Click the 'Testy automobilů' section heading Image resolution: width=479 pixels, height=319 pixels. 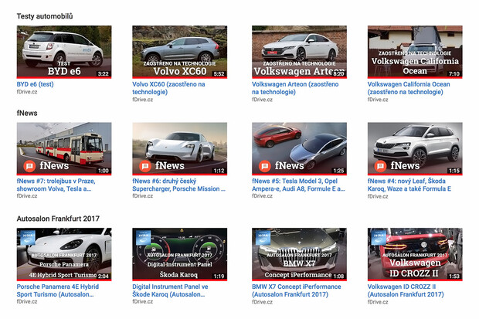tap(45, 16)
